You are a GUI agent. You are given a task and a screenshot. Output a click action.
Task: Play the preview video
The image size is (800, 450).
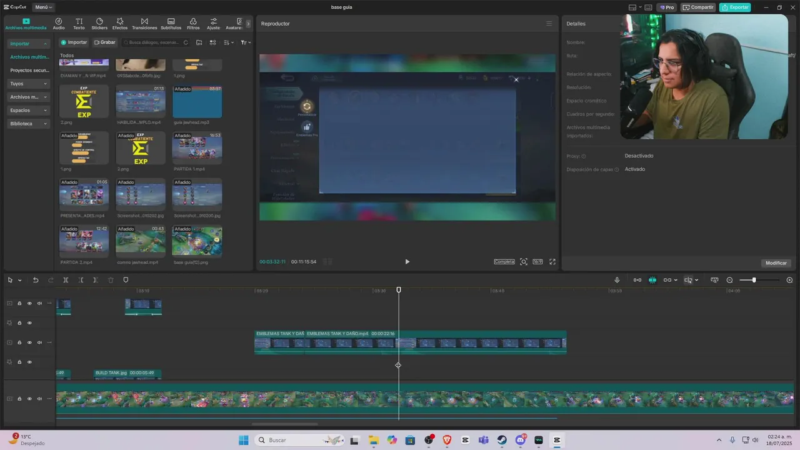click(x=407, y=262)
